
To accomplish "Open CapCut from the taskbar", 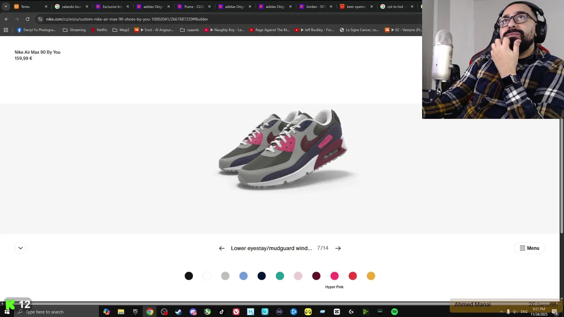I will click(x=337, y=312).
